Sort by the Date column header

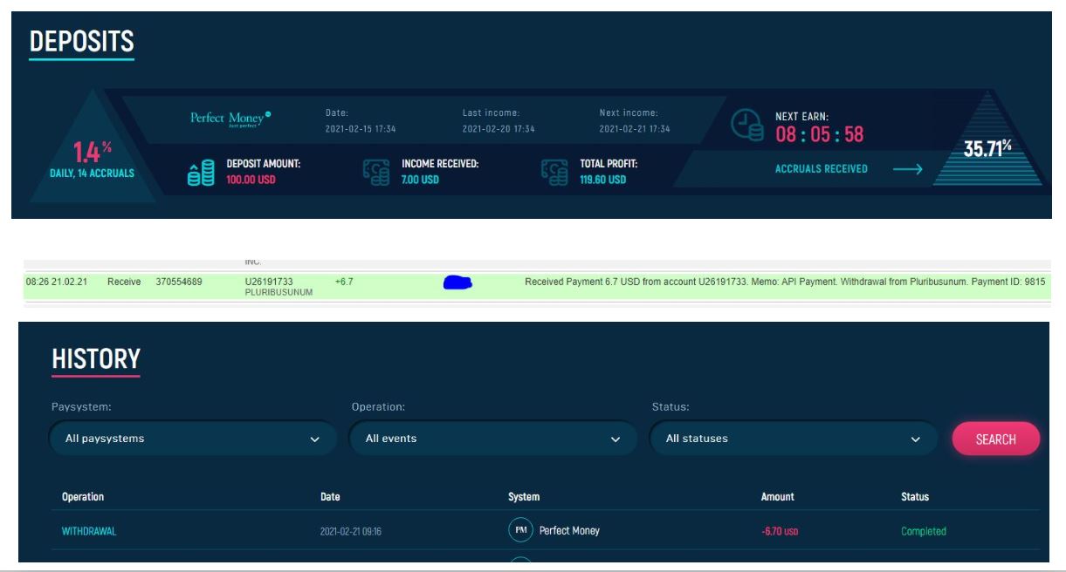330,497
